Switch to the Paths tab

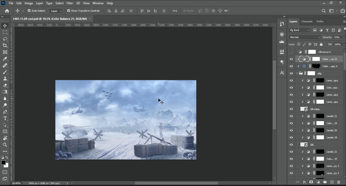[x=320, y=21]
